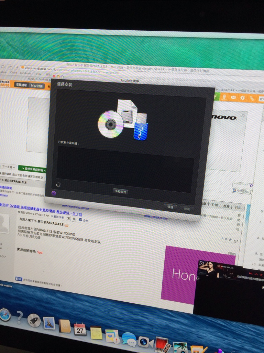Open Messages speech bubbles in Dock
The width and height of the screenshot is (264, 353).
[129, 339]
